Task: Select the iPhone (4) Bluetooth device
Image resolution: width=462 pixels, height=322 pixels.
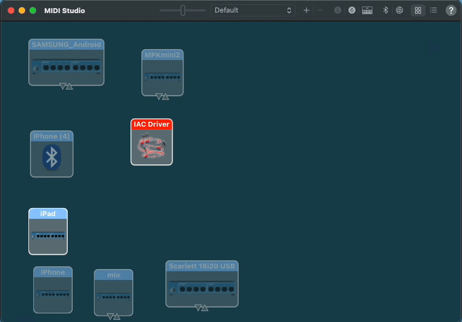Action: click(x=51, y=154)
